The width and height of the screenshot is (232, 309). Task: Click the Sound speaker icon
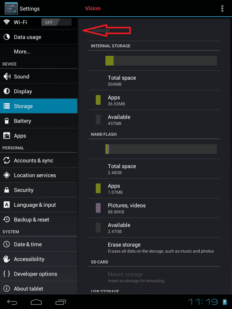(7, 76)
